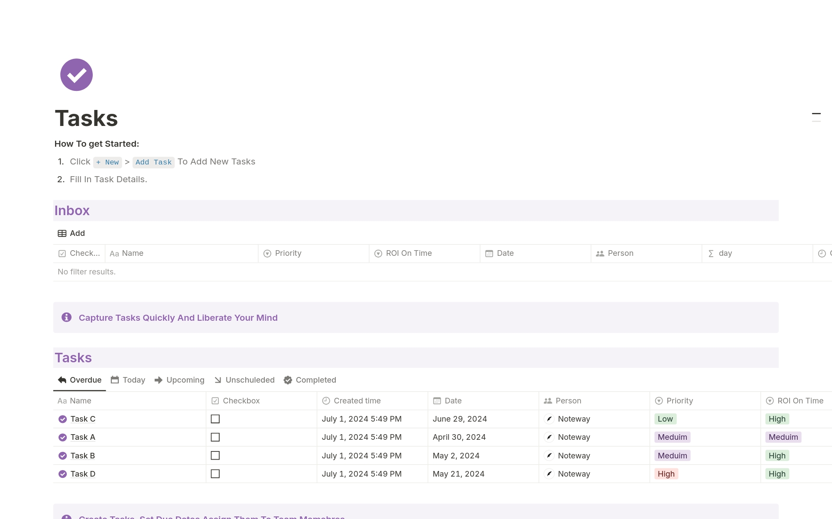Switch to the Completed tab
The width and height of the screenshot is (832, 519).
[x=316, y=380]
